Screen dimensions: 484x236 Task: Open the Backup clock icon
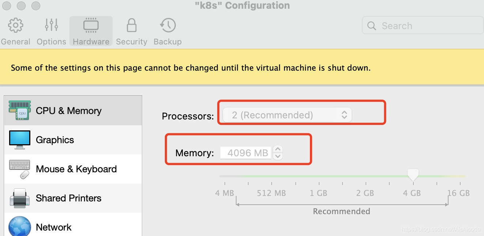(168, 25)
